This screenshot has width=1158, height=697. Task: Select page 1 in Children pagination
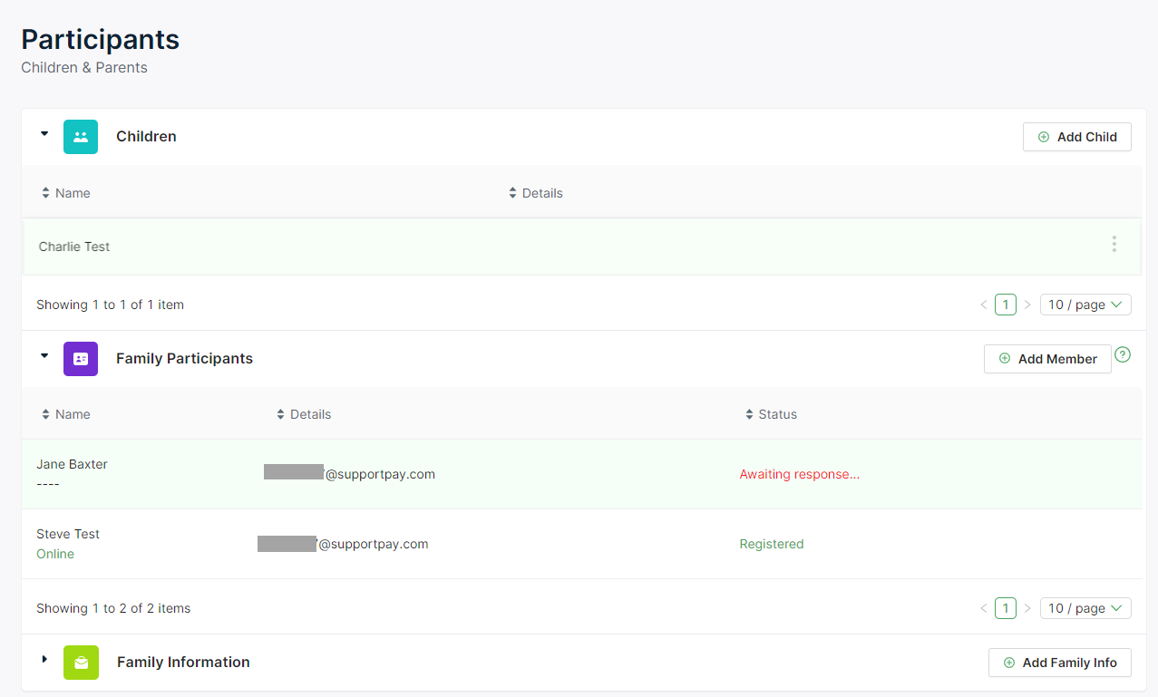(x=1005, y=305)
